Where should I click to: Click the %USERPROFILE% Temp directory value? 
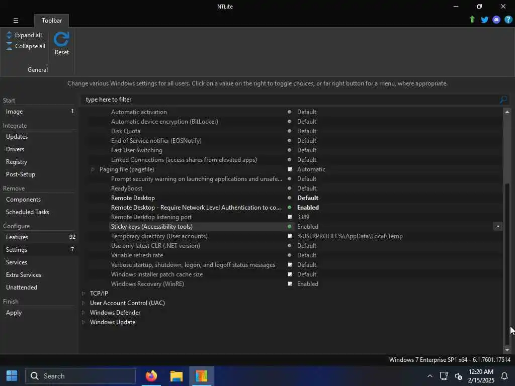[x=350, y=236]
